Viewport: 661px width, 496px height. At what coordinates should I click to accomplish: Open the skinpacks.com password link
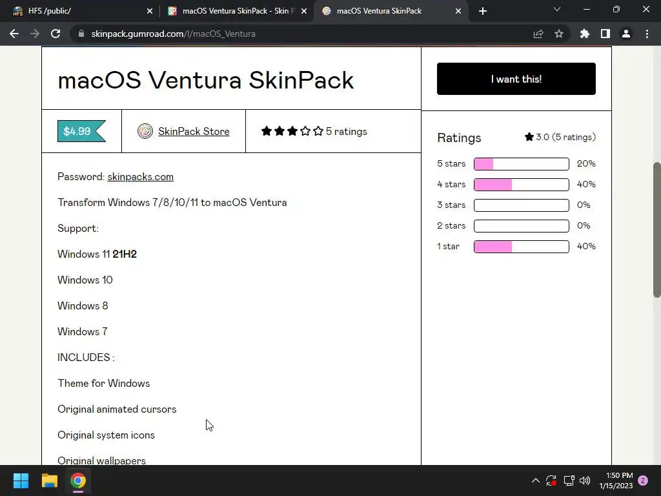click(x=140, y=177)
